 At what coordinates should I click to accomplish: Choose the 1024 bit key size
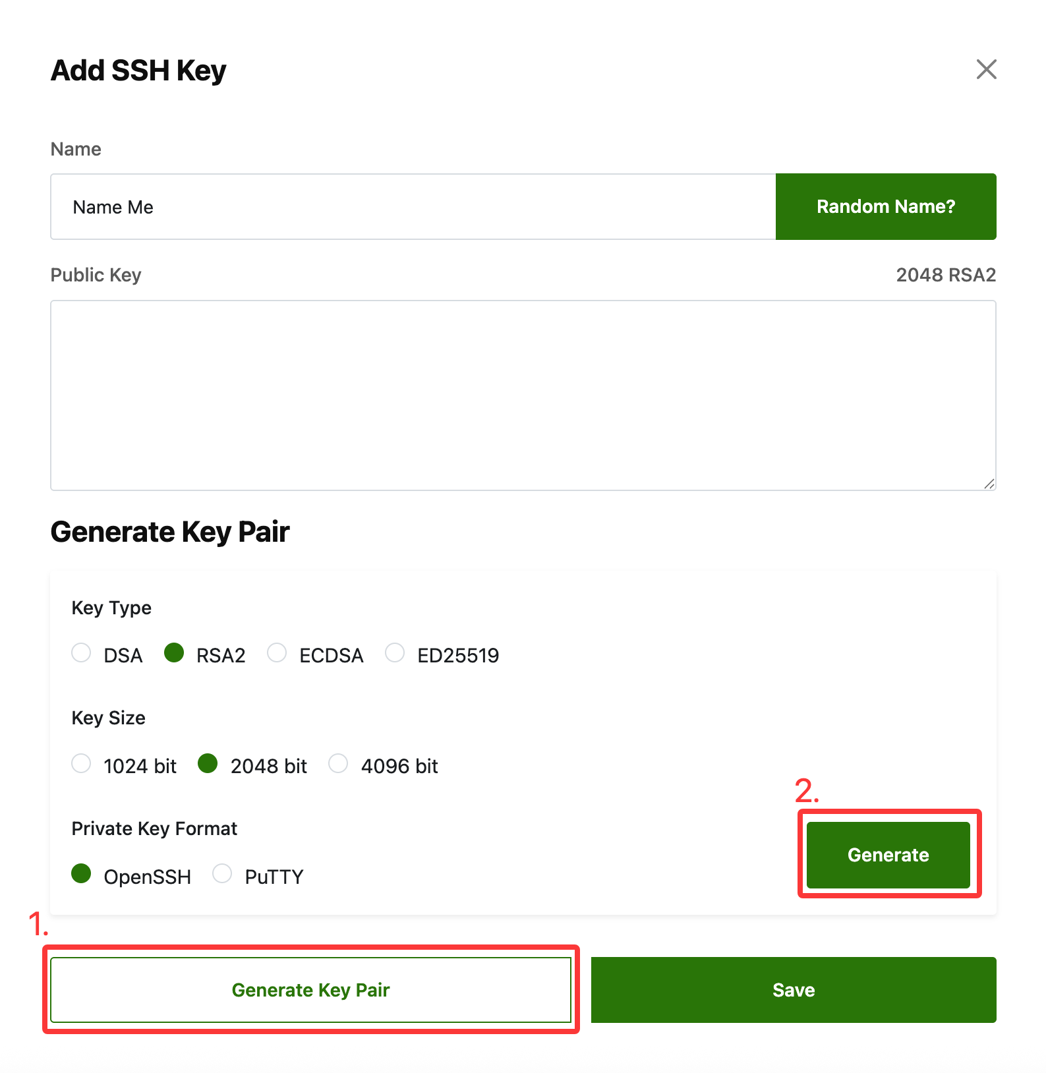point(81,764)
